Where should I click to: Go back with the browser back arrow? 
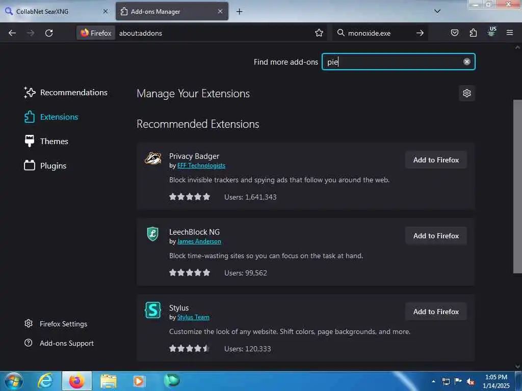(x=12, y=33)
